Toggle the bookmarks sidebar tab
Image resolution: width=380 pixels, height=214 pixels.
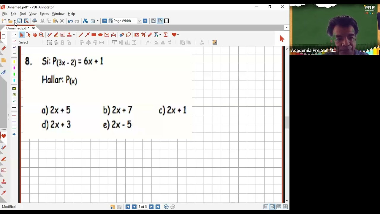4,48
